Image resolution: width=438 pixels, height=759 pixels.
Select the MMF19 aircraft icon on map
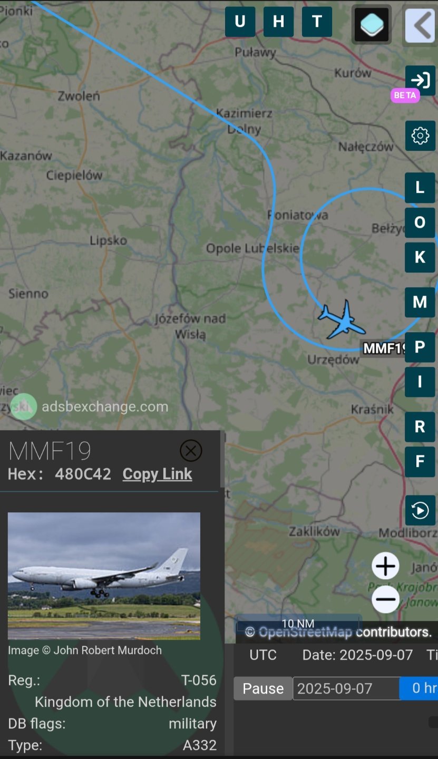point(342,320)
